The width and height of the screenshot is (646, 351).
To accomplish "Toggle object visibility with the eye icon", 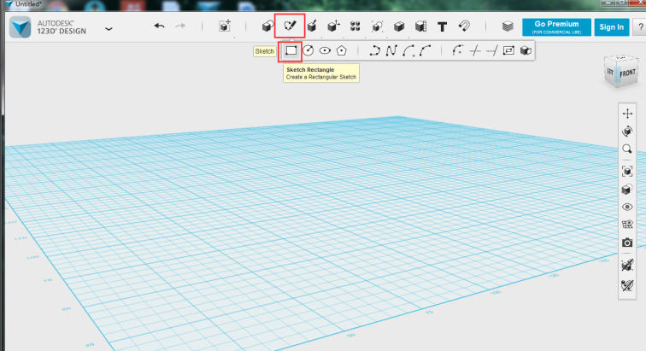I will coord(627,207).
